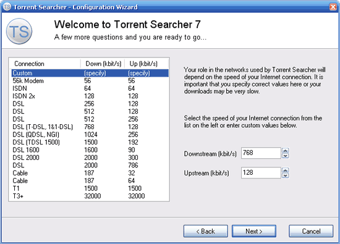Click the Upstream (kbit/s) input field
Image resolution: width=340 pixels, height=244 pixels.
pyautogui.click(x=261, y=173)
